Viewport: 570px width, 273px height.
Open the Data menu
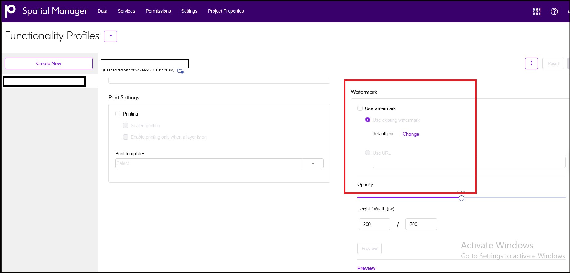pyautogui.click(x=102, y=11)
